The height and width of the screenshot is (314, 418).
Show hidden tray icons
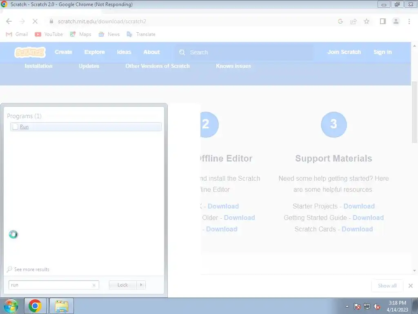tap(347, 307)
